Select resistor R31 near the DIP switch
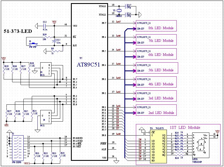This screenshot has height=167, width=224. click(35, 156)
